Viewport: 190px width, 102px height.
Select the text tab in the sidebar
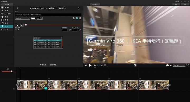[x=6, y=26]
